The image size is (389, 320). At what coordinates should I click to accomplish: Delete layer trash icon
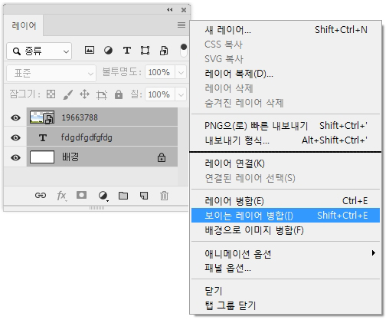(164, 196)
